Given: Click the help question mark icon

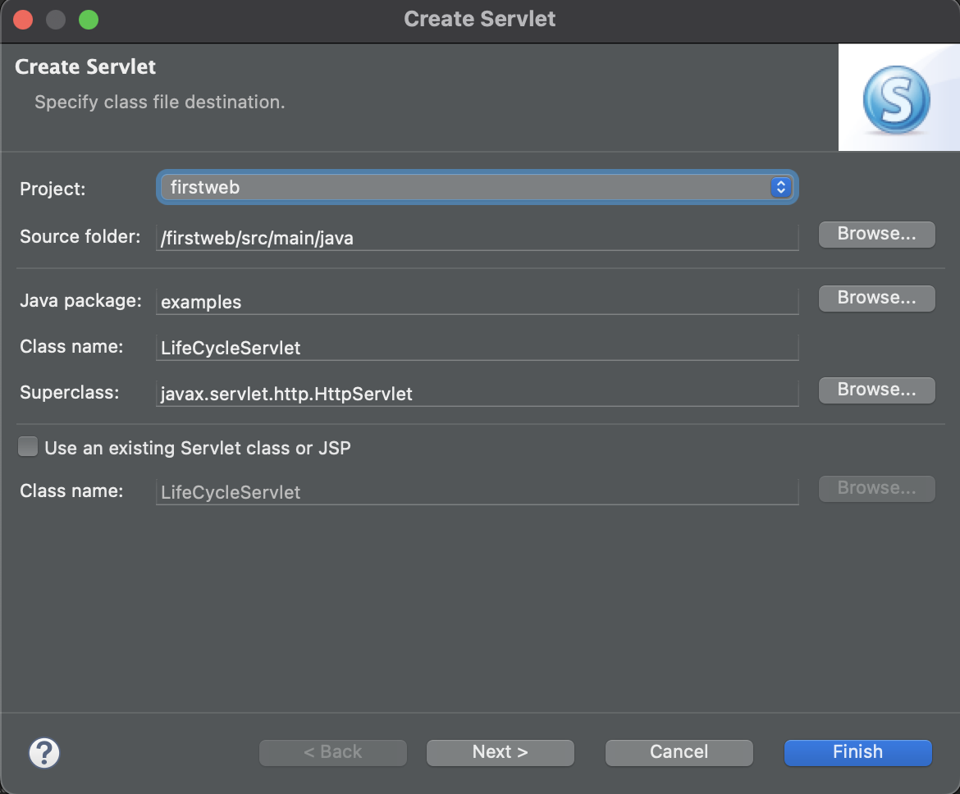Looking at the screenshot, I should (44, 752).
